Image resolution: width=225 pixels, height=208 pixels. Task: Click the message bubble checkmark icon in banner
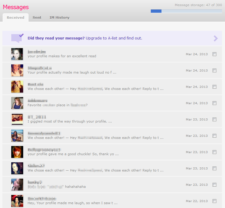(x=17, y=38)
